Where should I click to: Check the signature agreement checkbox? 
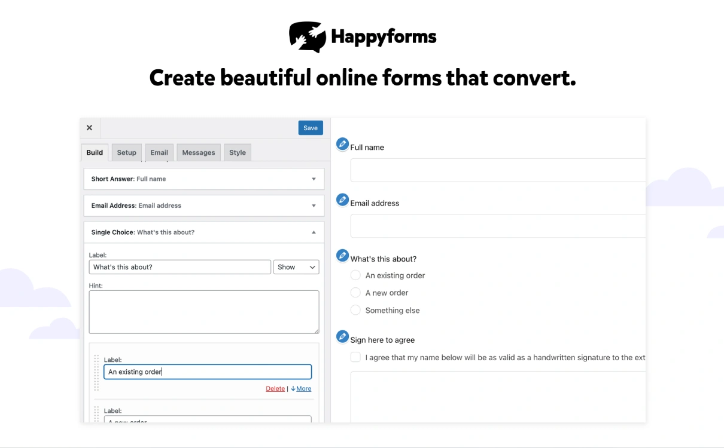tap(355, 357)
